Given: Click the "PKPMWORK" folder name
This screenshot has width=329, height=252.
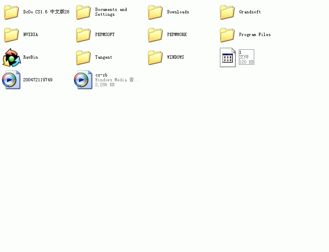Looking at the screenshot, I should pos(177,34).
